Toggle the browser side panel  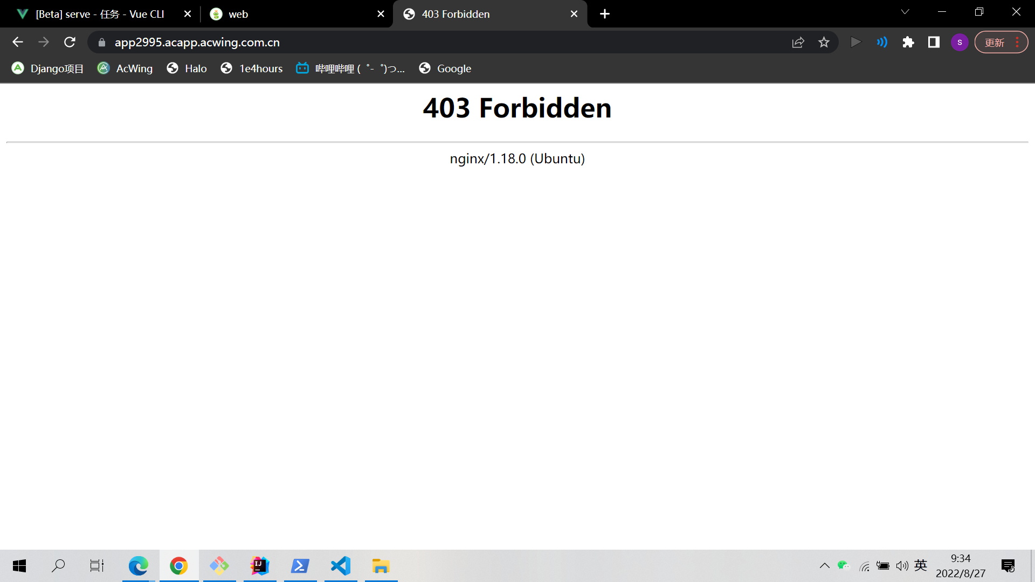point(934,42)
